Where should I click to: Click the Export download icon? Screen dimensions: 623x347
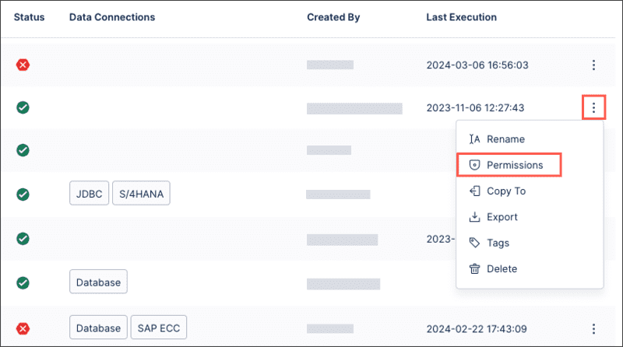474,217
